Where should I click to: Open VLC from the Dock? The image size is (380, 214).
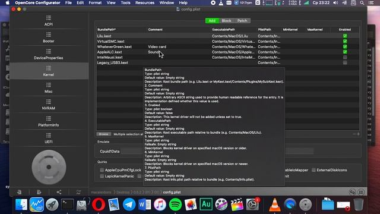[274, 204]
